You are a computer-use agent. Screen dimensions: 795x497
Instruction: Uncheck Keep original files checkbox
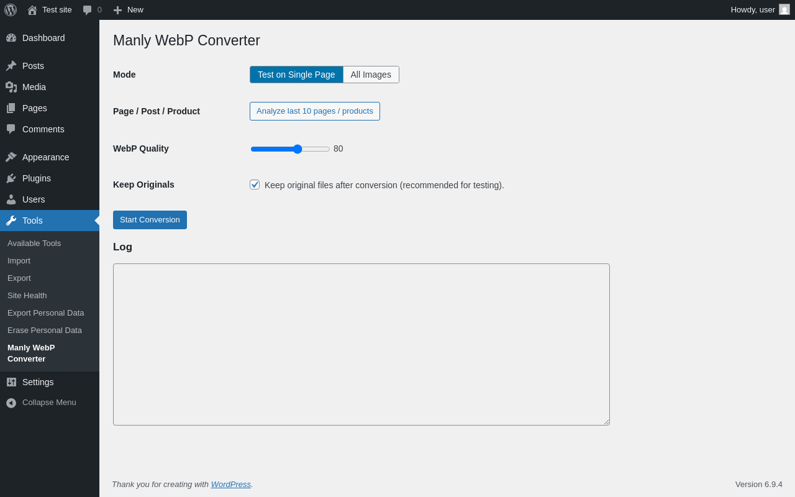tap(255, 185)
